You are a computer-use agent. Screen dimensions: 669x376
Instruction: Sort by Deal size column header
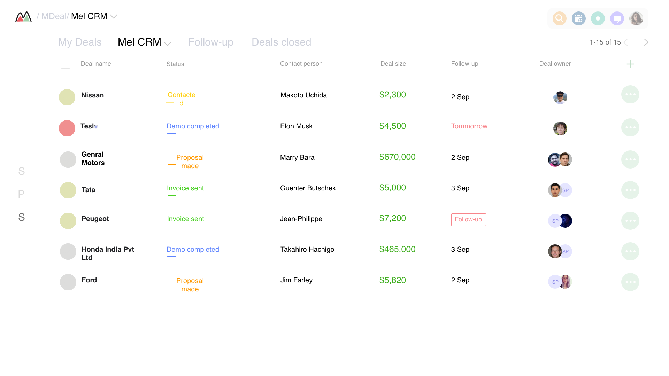(393, 64)
